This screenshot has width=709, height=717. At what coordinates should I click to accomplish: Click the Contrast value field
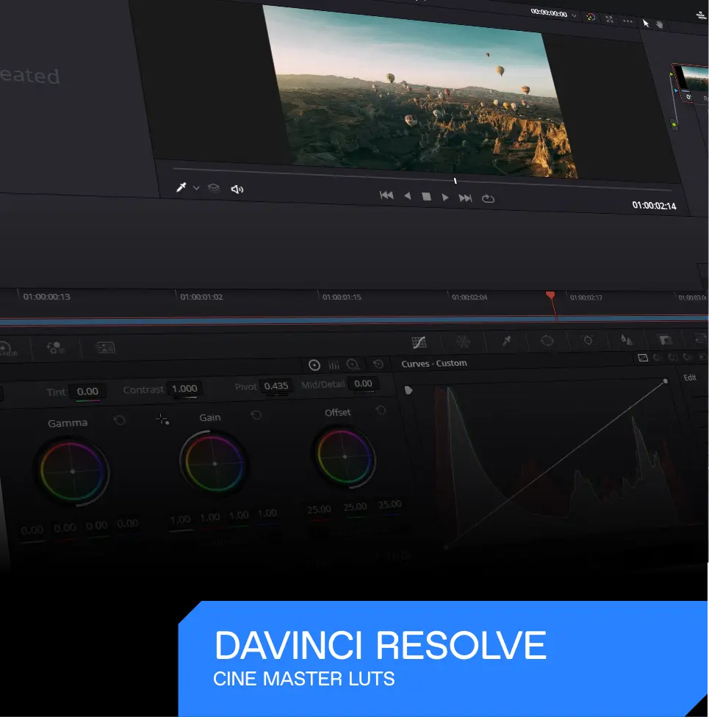pos(184,389)
